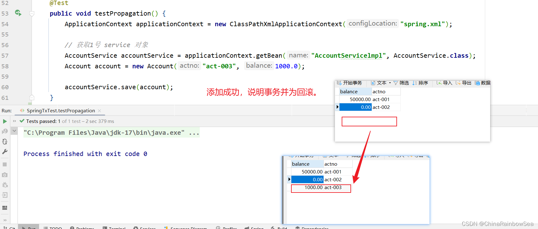Click the fold end marker at line 61
Image resolution: width=538 pixels, height=229 pixels.
(32, 97)
